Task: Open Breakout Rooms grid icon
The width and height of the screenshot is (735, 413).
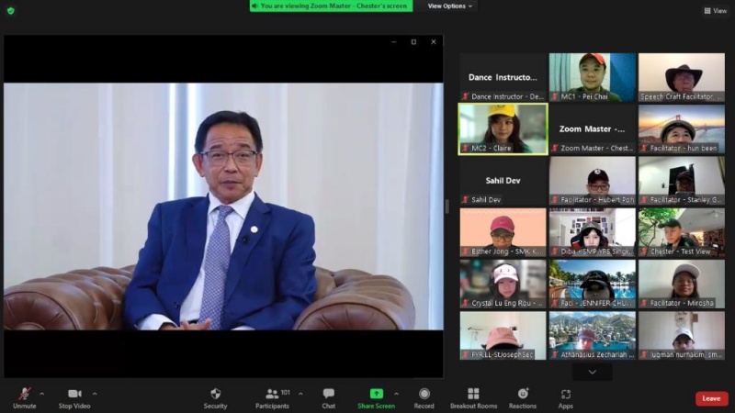Action: (473, 394)
